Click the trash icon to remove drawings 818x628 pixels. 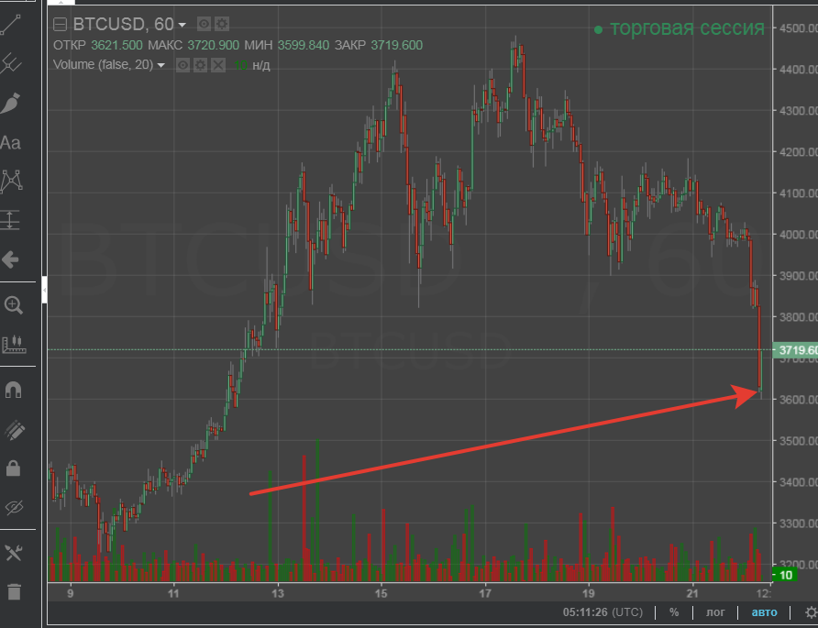13,591
